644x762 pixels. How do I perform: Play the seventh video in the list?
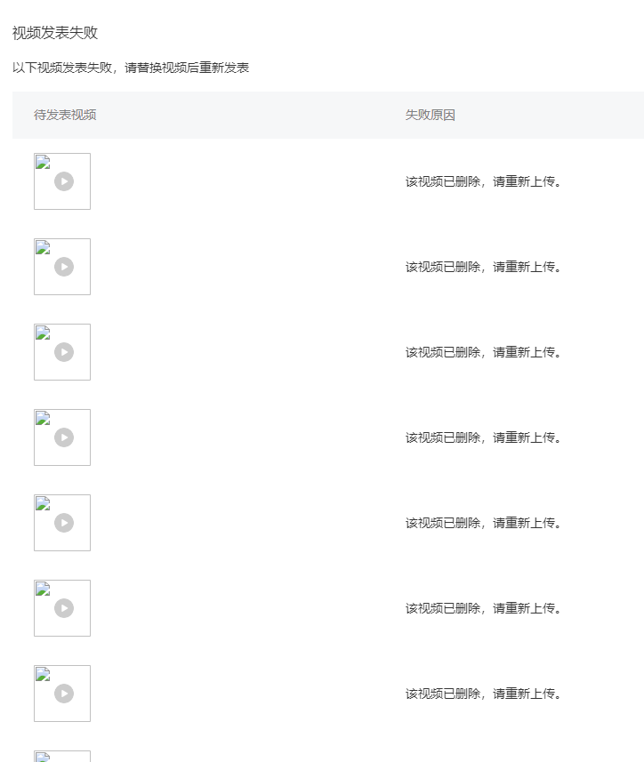coord(64,694)
